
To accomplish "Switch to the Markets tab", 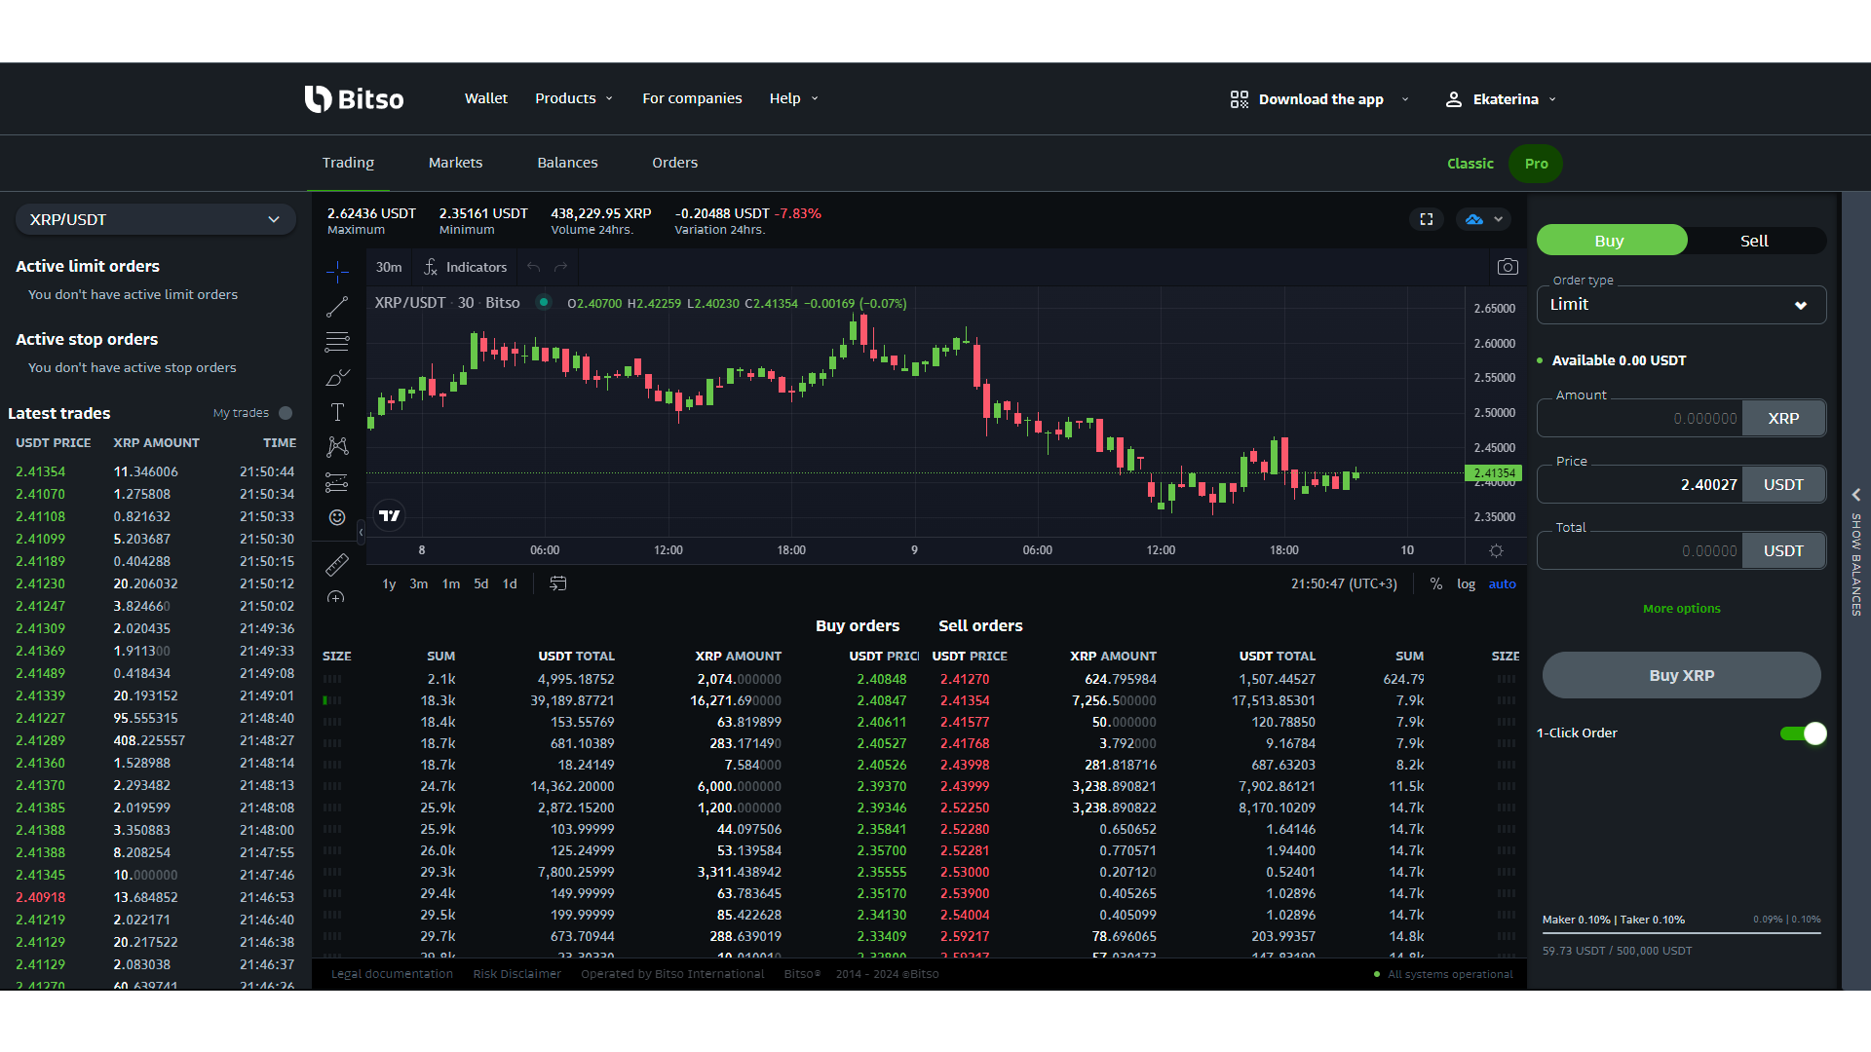I will click(455, 163).
